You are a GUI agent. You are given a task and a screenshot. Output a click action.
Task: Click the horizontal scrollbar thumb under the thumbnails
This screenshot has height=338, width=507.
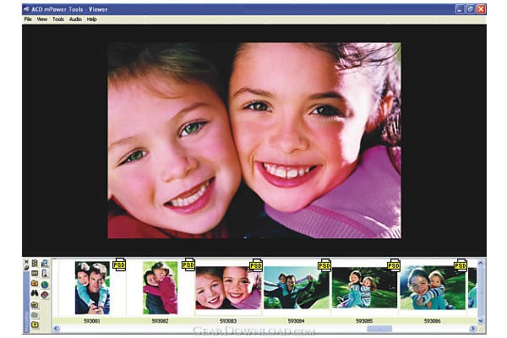[x=379, y=329]
